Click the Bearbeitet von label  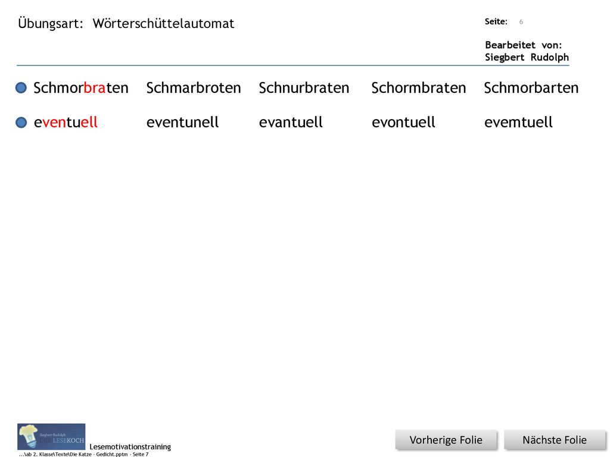point(523,45)
